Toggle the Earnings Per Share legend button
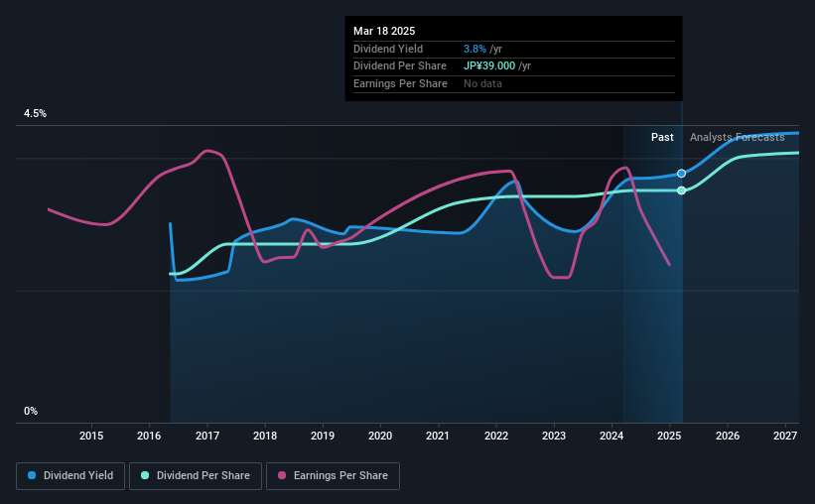 [x=333, y=476]
